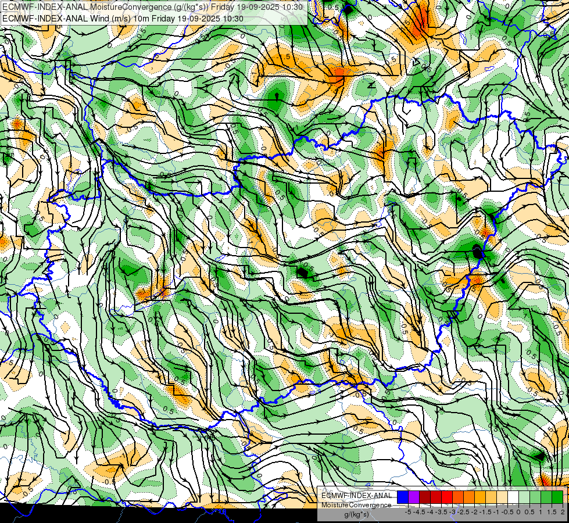Select the darkest red swatch in the legend
The height and width of the screenshot is (523, 569).
424,497
